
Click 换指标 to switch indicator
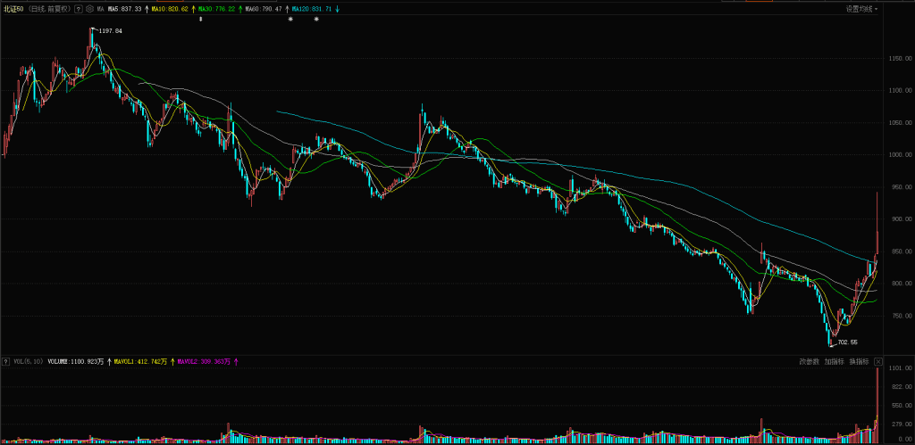(x=858, y=362)
